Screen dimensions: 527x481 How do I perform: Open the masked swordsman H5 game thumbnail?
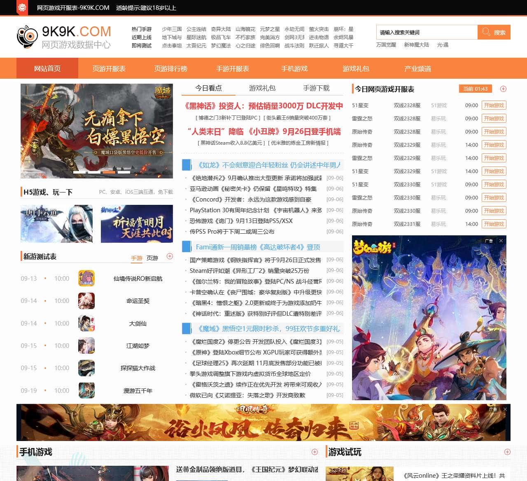(56, 223)
